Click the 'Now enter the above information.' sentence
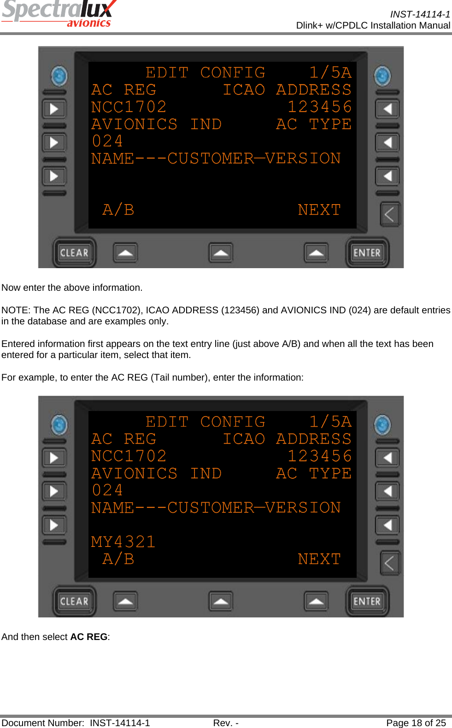Viewport: 452px width, 728px height. click(72, 288)
